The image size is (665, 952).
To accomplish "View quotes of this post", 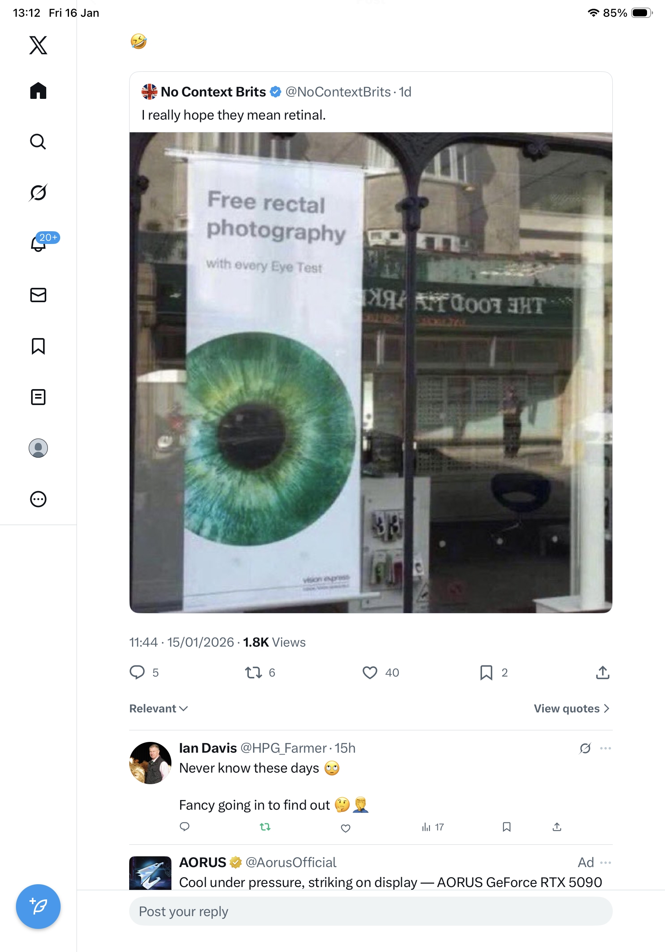I will tap(571, 708).
